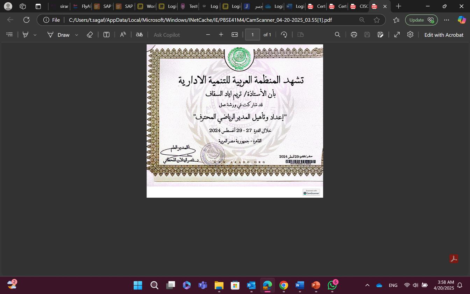Open PDF viewer settings gear
Image resolution: width=470 pixels, height=294 pixels.
tap(410, 35)
